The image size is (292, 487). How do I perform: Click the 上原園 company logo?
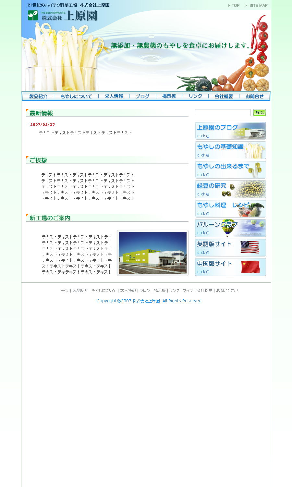[x=63, y=16]
